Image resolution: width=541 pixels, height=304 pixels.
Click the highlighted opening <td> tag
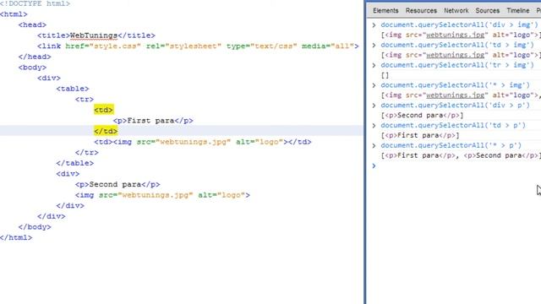pyautogui.click(x=103, y=110)
